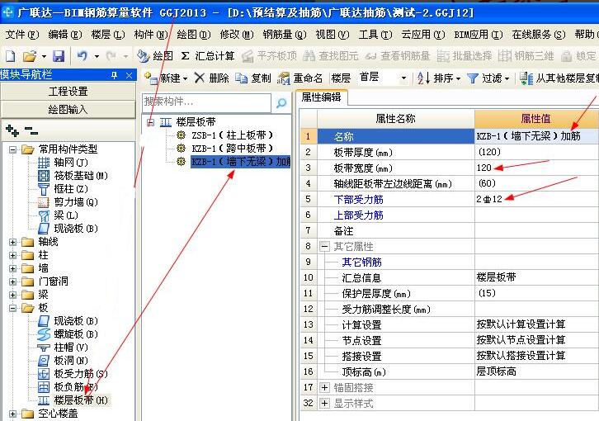Pin the 模块导航栏 panel
The width and height of the screenshot is (599, 421).
click(114, 75)
